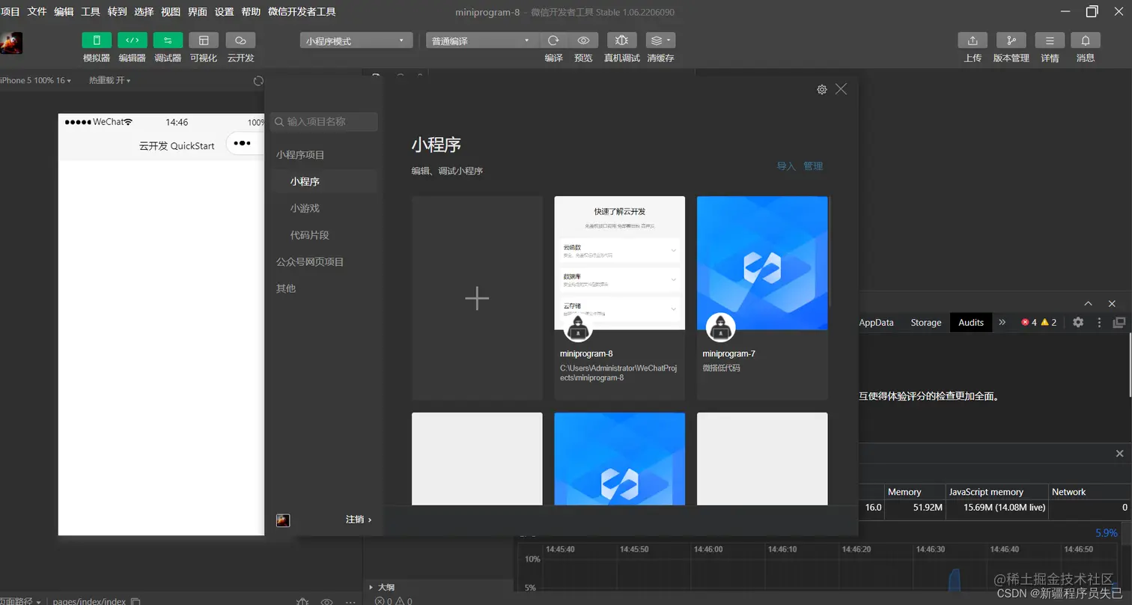Collapse debugger panel with up chevron
1132x605 pixels.
[1089, 303]
